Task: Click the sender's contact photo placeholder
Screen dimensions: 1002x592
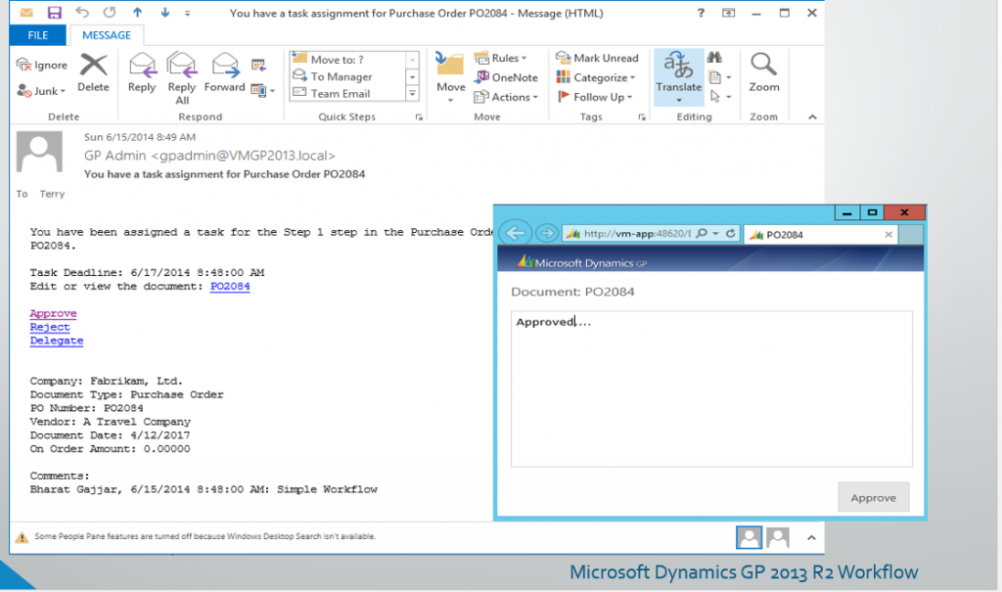Action: tap(39, 152)
